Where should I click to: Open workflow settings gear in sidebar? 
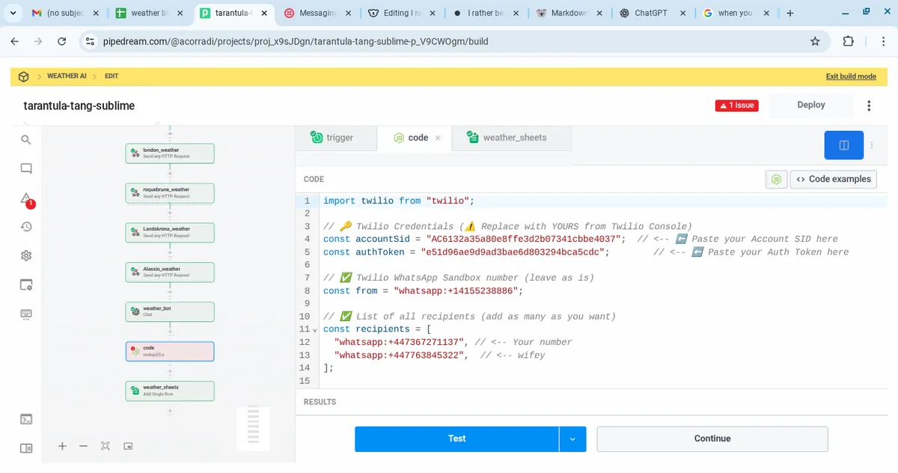point(26,256)
